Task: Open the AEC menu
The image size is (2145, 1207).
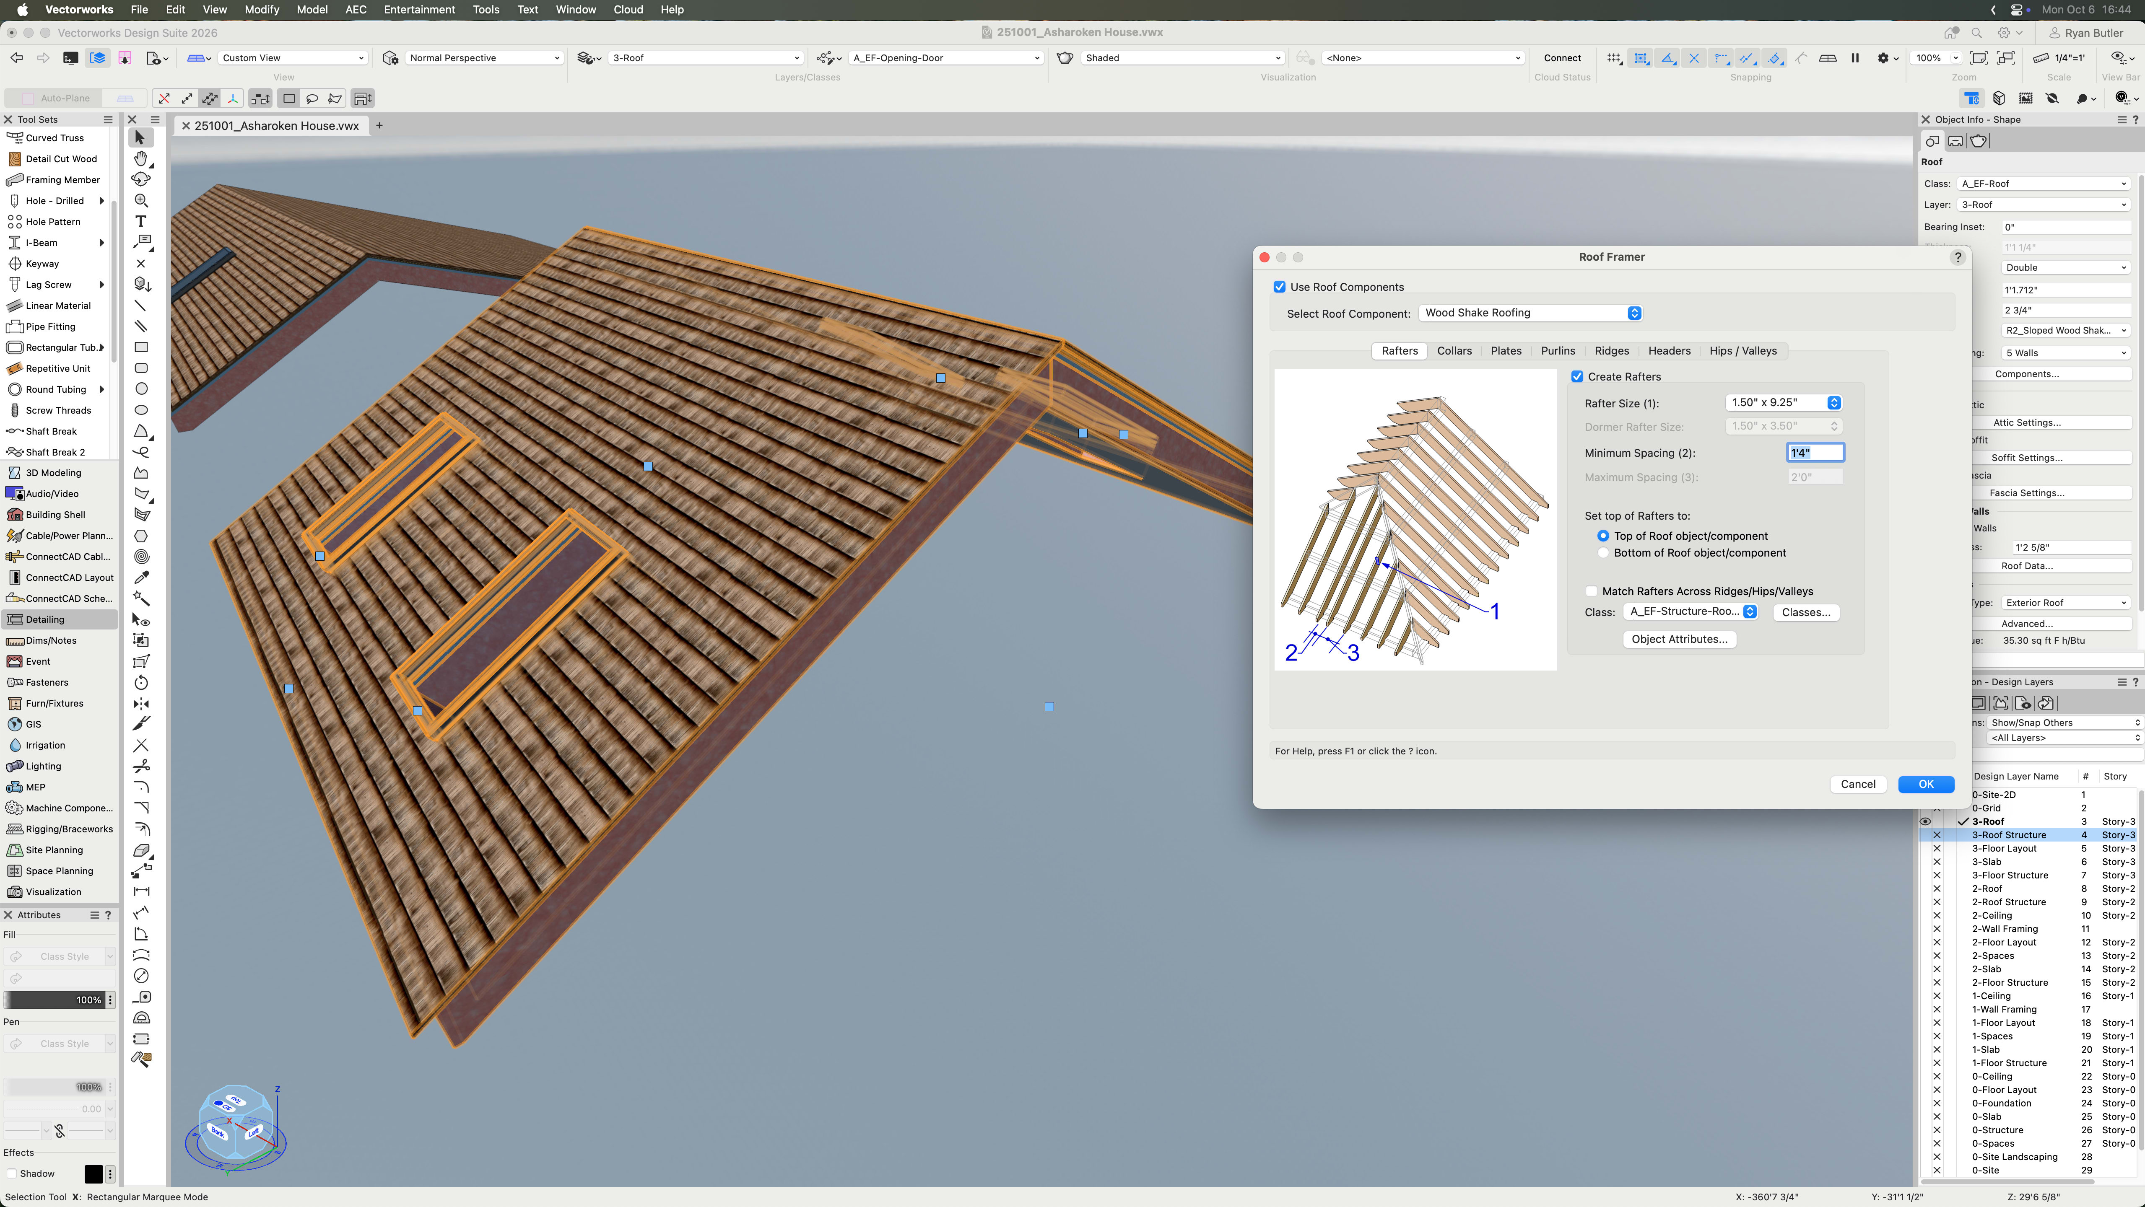Action: 356,10
